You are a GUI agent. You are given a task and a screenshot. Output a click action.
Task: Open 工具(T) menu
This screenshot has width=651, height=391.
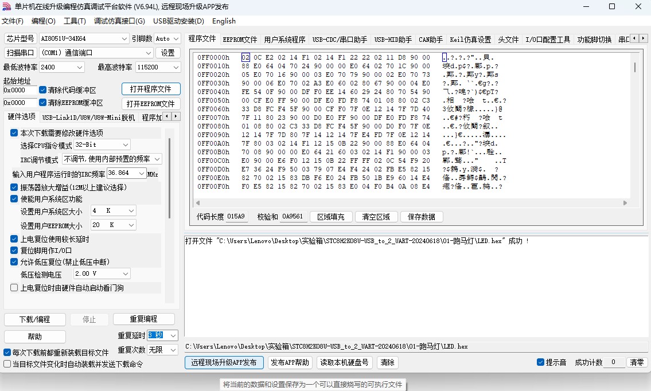(75, 21)
